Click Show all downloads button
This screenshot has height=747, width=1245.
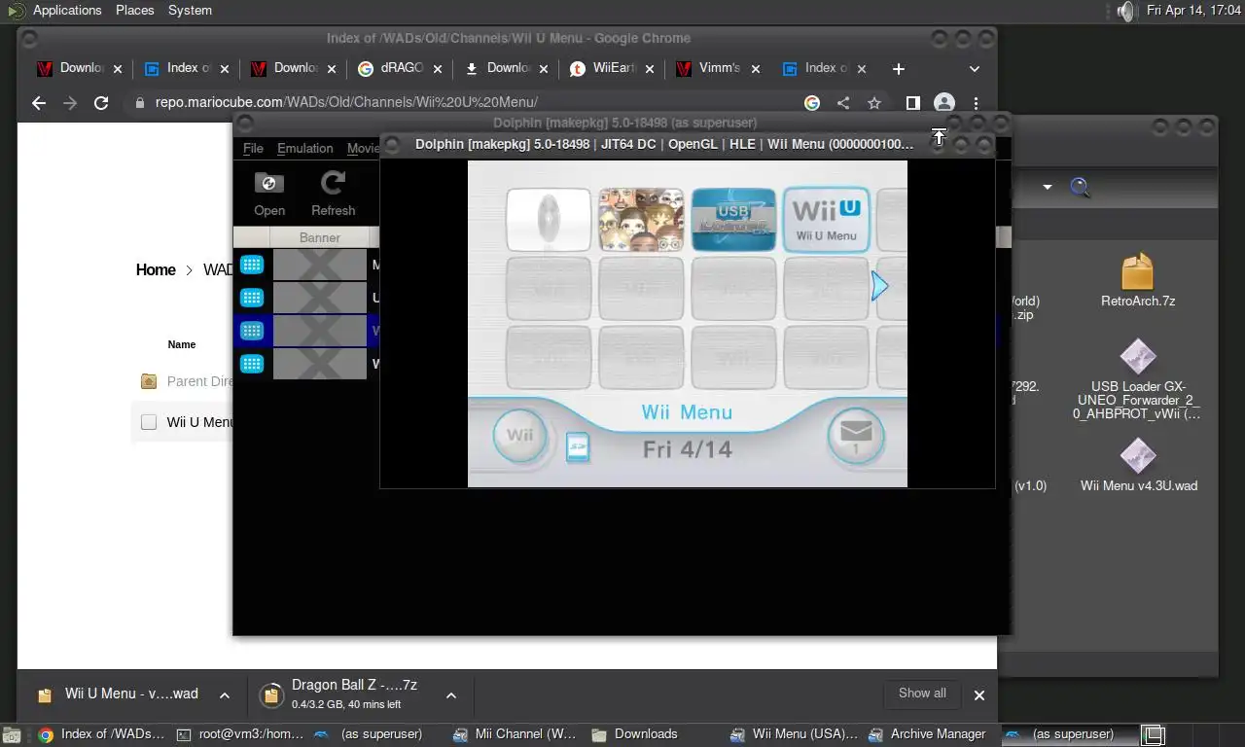(922, 694)
